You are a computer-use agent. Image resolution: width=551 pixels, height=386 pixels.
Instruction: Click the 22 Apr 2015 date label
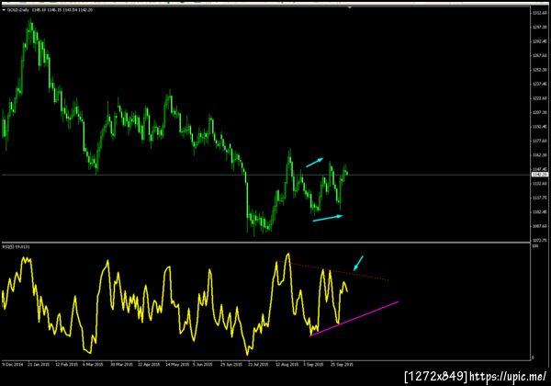point(149,365)
